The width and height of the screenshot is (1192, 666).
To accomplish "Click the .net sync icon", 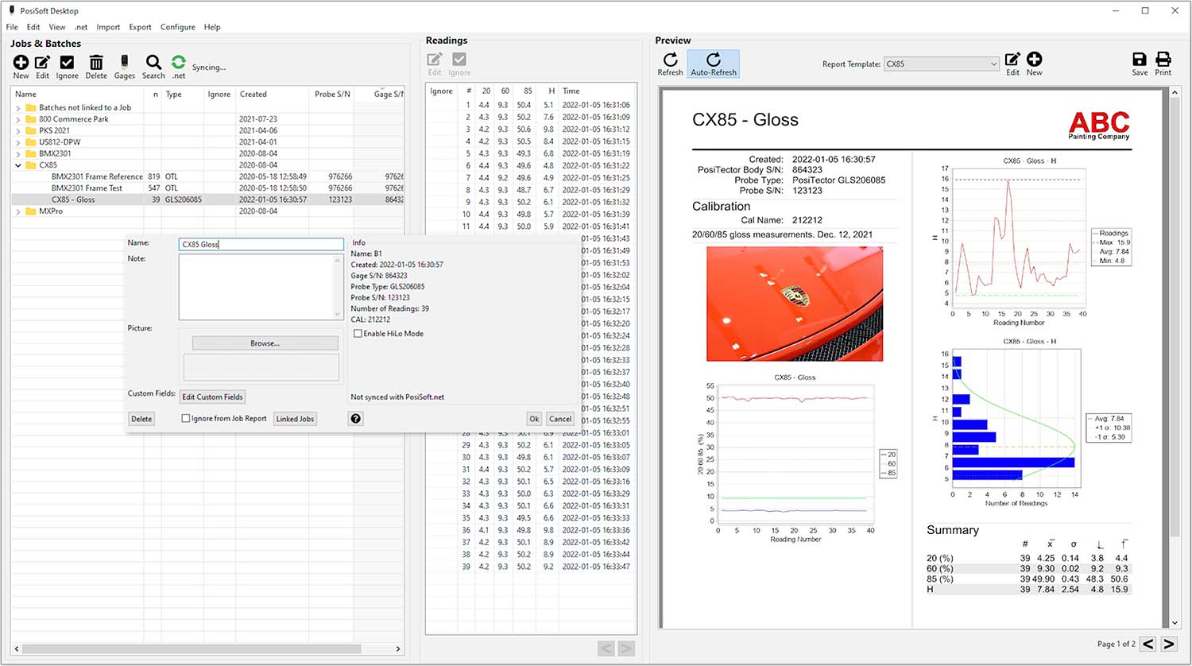I will [178, 64].
